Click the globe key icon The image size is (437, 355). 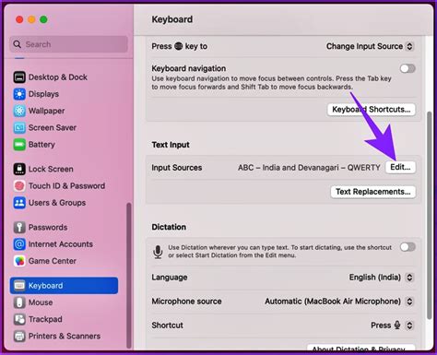point(179,46)
